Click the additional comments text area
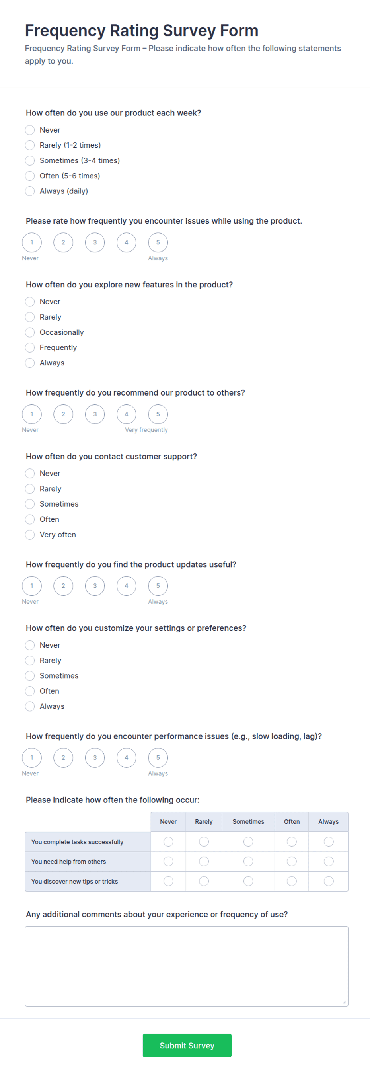 point(187,966)
